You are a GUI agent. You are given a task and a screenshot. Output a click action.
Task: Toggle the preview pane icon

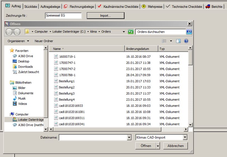[x=178, y=41]
